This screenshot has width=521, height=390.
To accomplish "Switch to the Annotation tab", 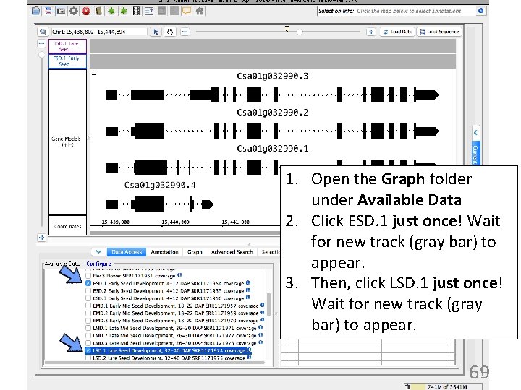I will click(x=164, y=252).
